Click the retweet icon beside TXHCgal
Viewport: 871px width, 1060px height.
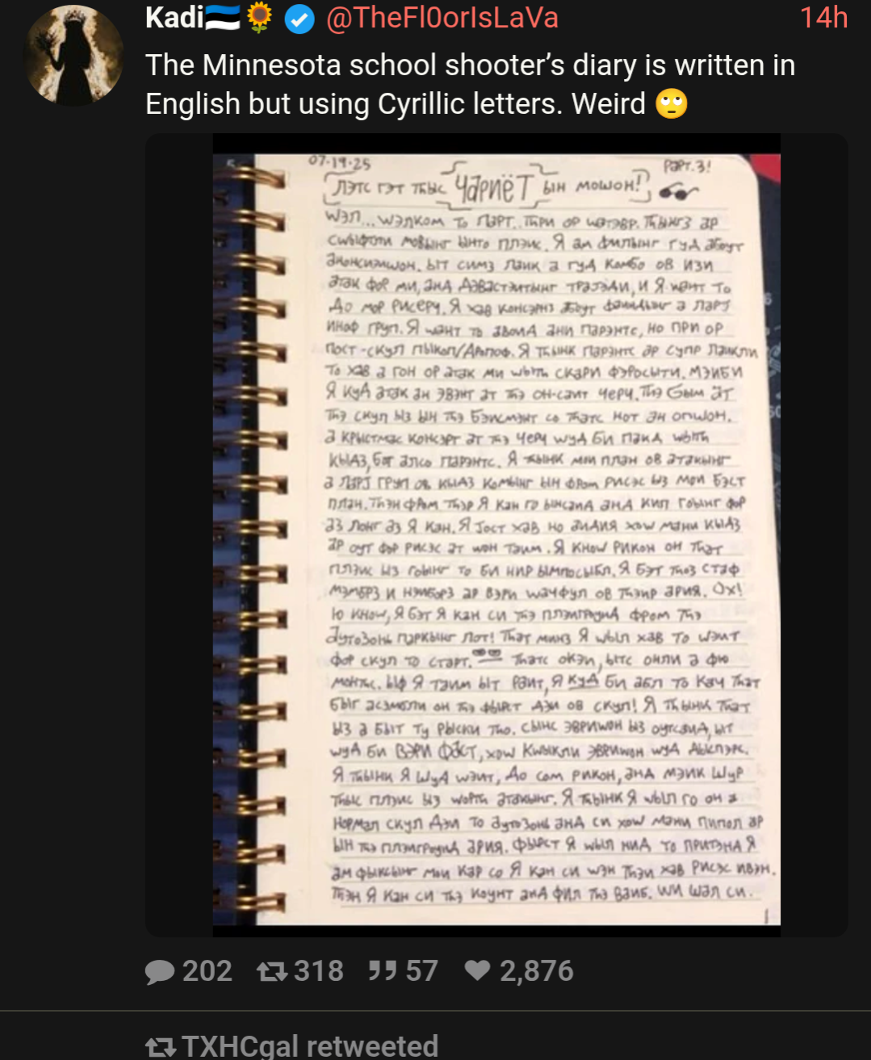[160, 1048]
